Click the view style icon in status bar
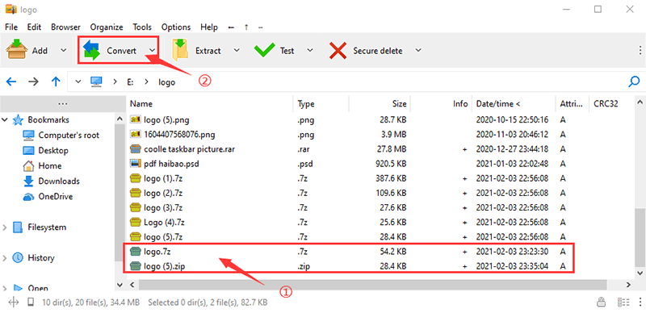This screenshot has height=313, width=646. pos(623,302)
